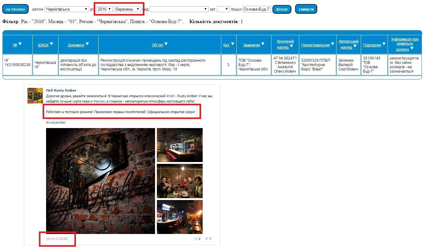
Task: Expand the month dropdown showing березень
Action: tap(127, 9)
